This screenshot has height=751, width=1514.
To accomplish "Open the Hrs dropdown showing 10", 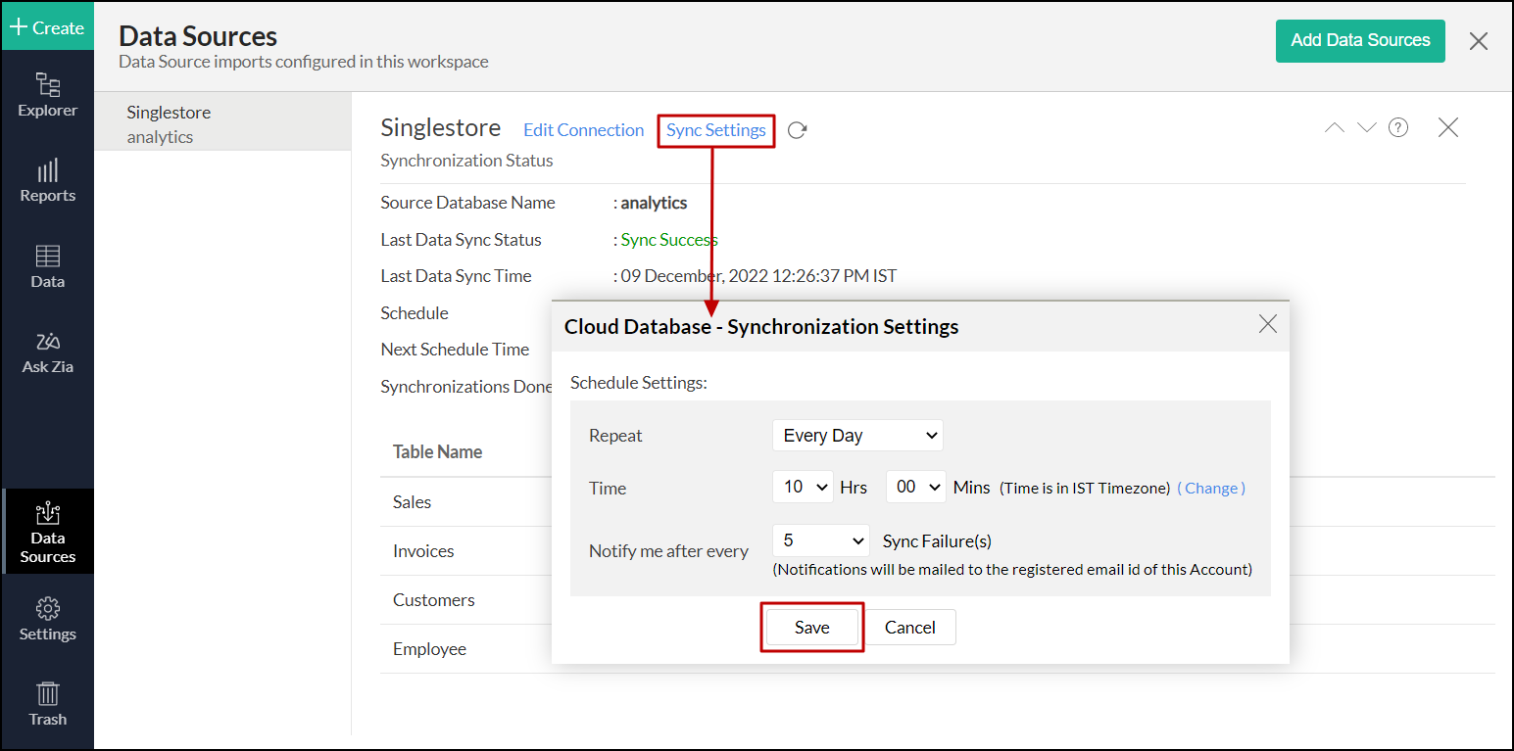I will point(803,487).
